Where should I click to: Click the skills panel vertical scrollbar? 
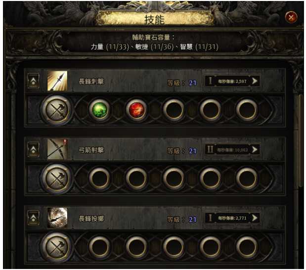click(301, 141)
